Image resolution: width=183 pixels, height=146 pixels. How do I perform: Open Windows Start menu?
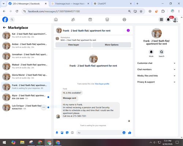point(4,142)
